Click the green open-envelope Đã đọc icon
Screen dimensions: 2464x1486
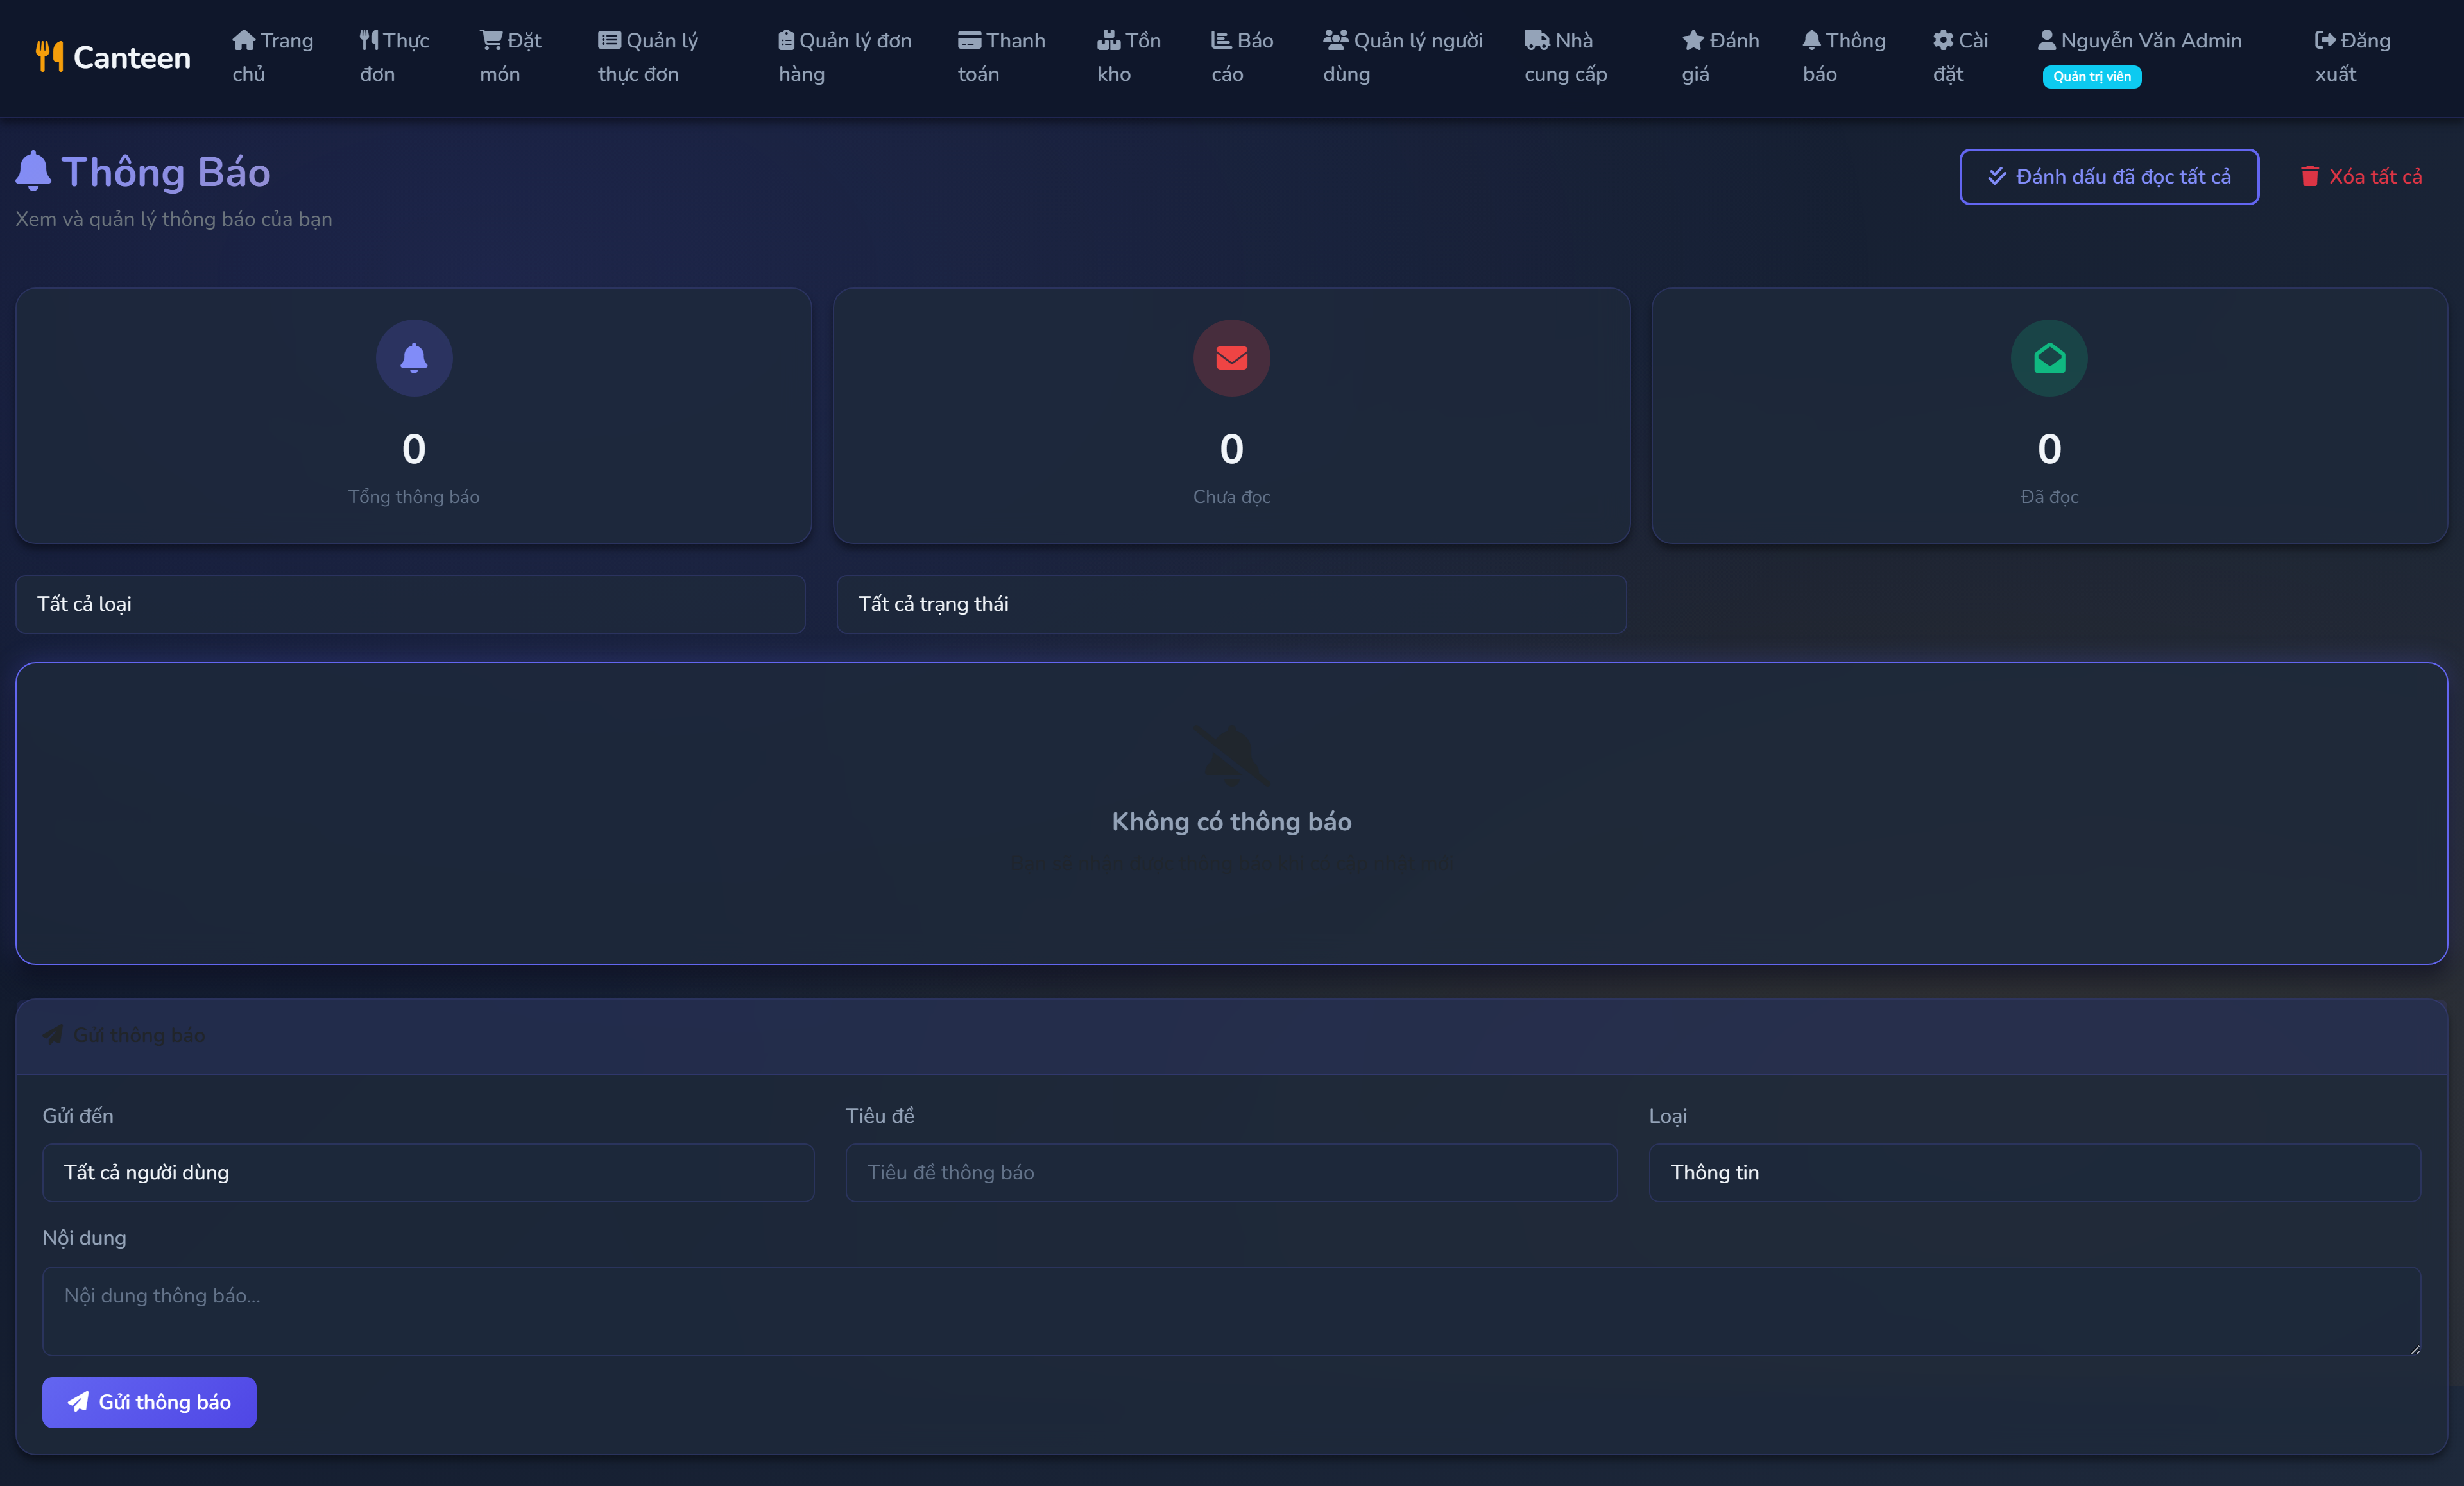tap(2049, 358)
